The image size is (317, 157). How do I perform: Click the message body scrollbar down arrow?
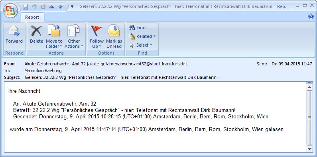point(309,149)
